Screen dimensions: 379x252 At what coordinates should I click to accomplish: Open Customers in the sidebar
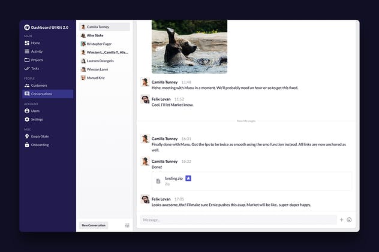(39, 86)
